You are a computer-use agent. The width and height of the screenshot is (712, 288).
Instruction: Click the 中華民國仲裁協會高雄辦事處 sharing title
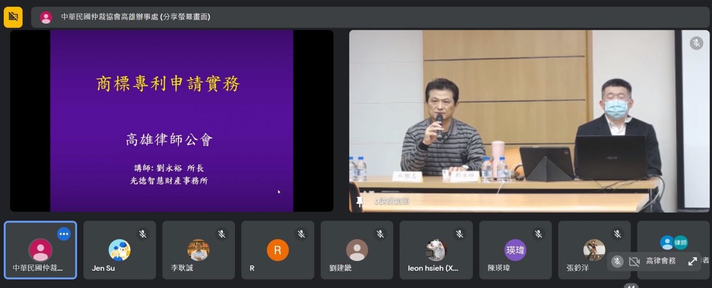136,17
